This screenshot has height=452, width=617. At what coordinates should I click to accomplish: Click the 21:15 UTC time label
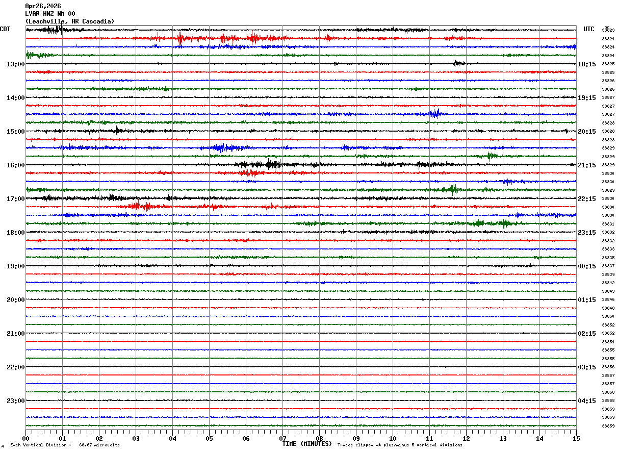tap(587, 165)
